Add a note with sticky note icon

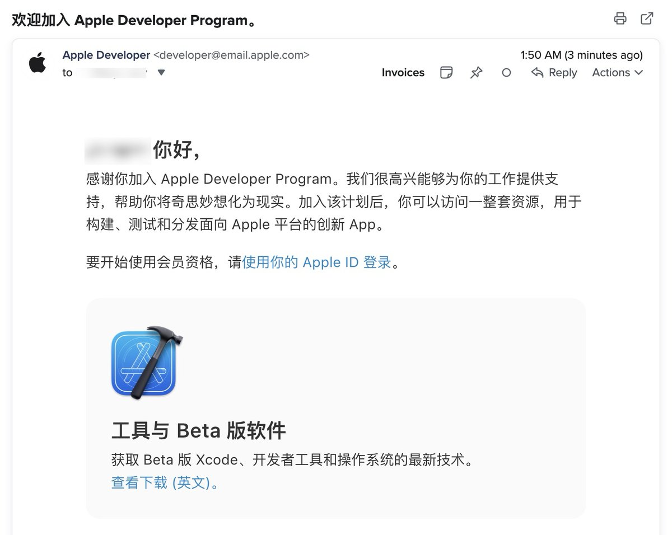click(446, 73)
